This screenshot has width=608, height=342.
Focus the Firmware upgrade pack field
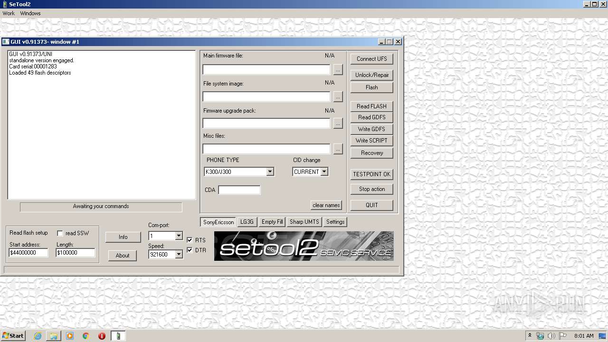click(x=266, y=123)
